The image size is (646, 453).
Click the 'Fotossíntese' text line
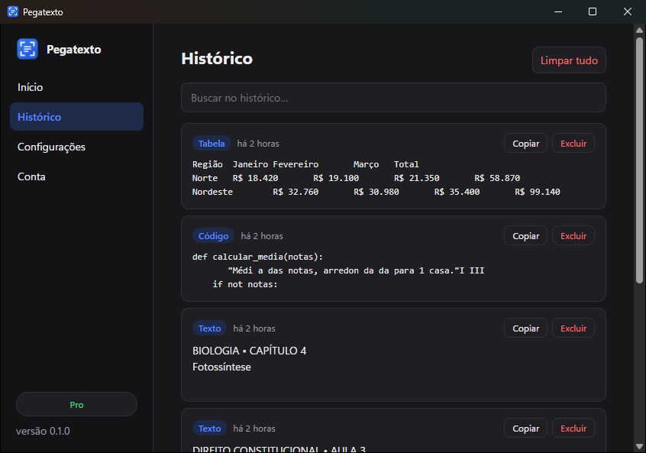[x=221, y=367]
